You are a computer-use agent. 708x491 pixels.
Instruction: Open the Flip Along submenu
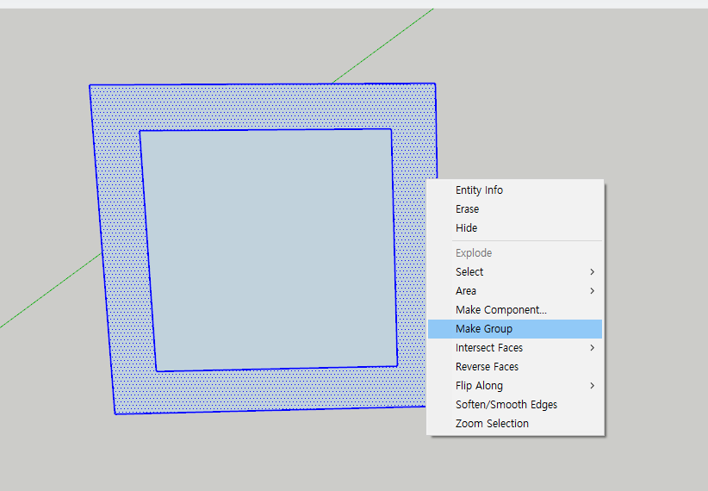coord(515,386)
